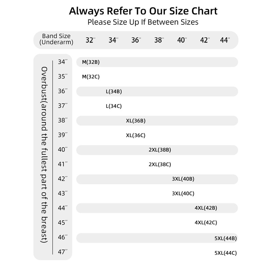Choose the L(34C) size entry
The height and width of the screenshot is (272, 272).
coord(114,106)
